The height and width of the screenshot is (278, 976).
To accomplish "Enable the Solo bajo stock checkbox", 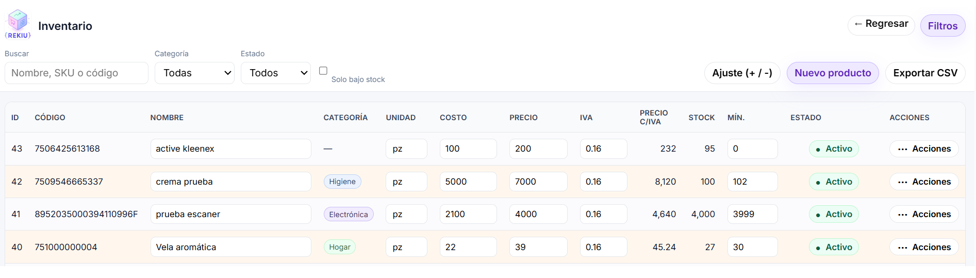I will [323, 71].
